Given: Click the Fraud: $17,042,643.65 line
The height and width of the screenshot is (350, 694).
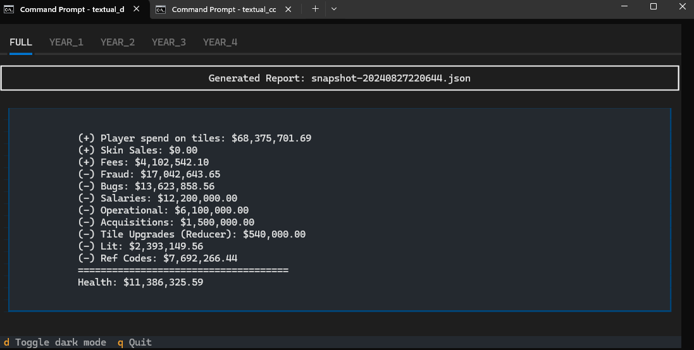Looking at the screenshot, I should 149,174.
